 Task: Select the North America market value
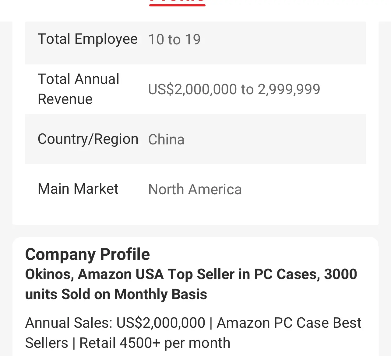[195, 189]
